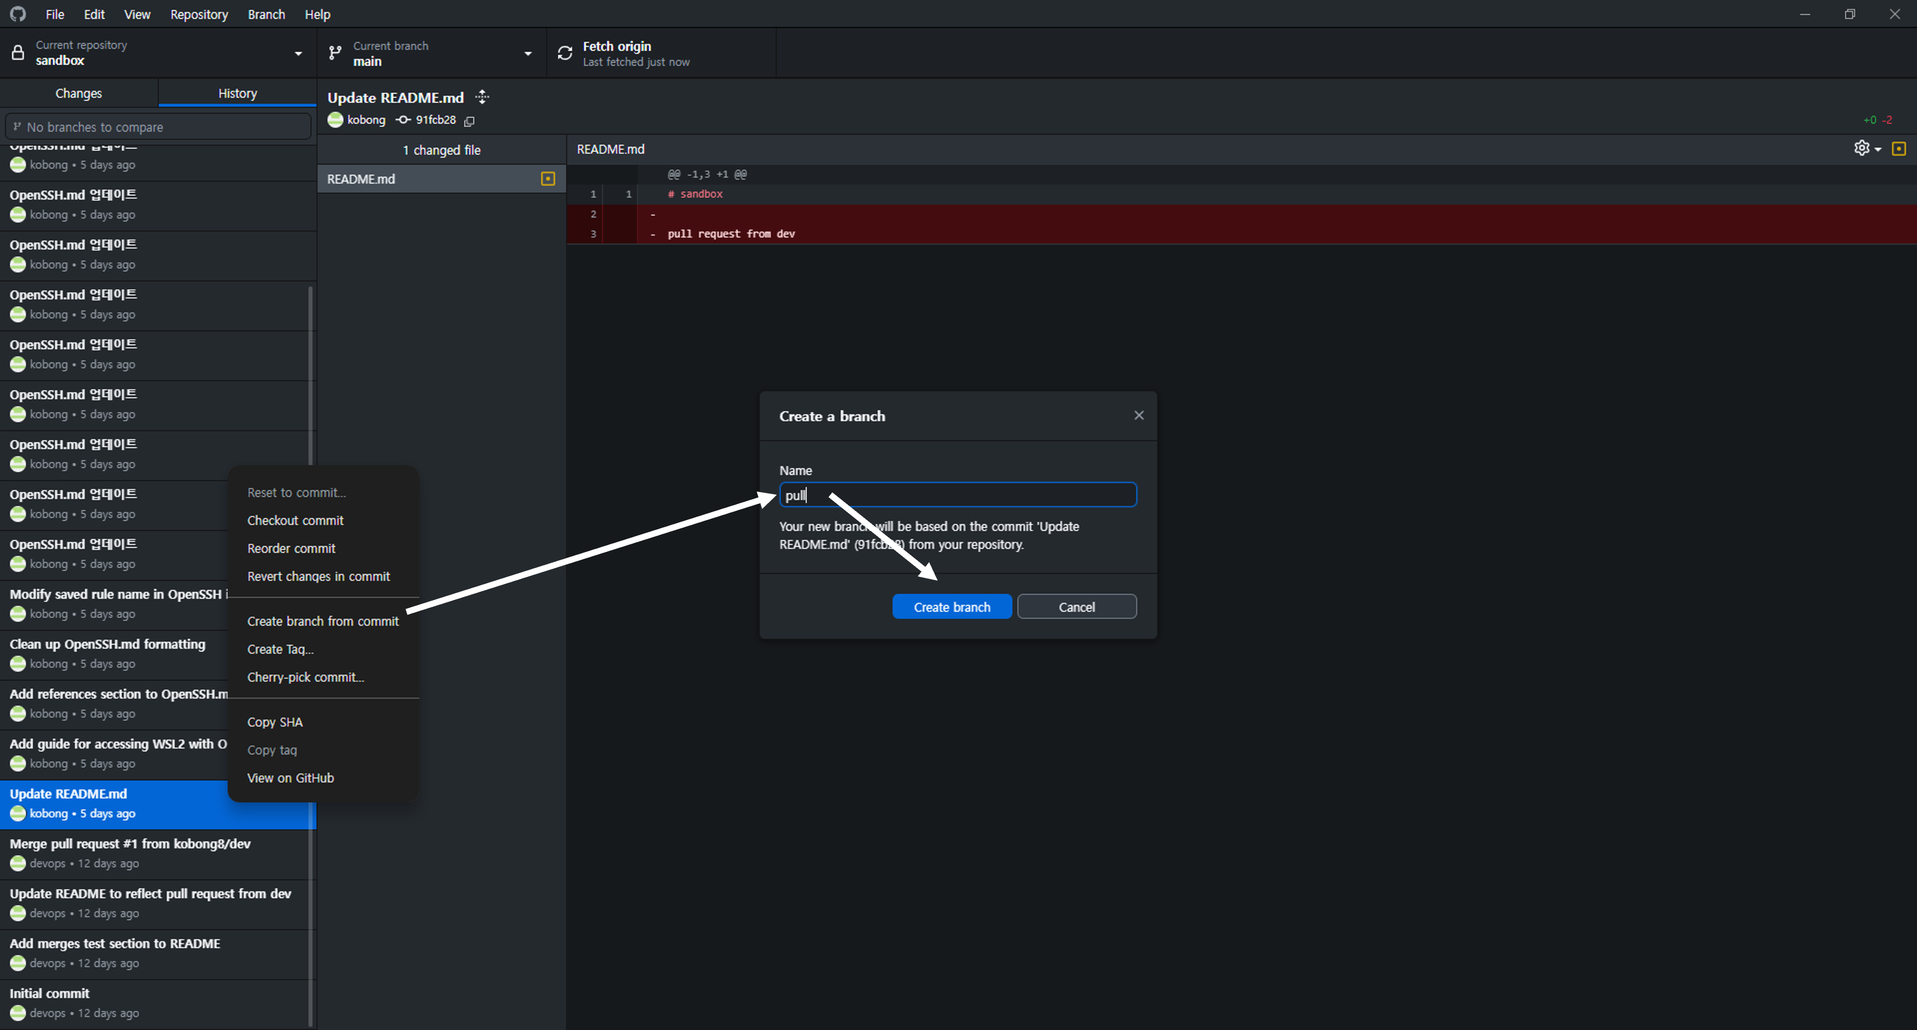Expand the Current repository dropdown
This screenshot has width=1917, height=1030.
tap(298, 54)
